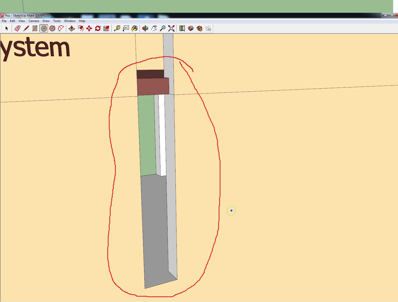Select the Rectangle drawing tool

tap(35, 28)
